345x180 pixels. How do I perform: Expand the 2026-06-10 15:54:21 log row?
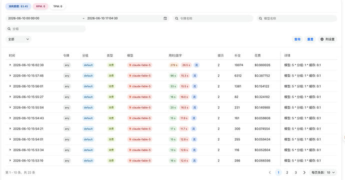pyautogui.click(x=10, y=128)
